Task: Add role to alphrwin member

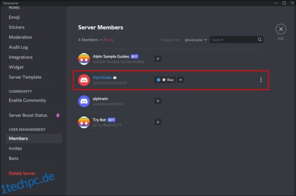Action: [x=158, y=101]
